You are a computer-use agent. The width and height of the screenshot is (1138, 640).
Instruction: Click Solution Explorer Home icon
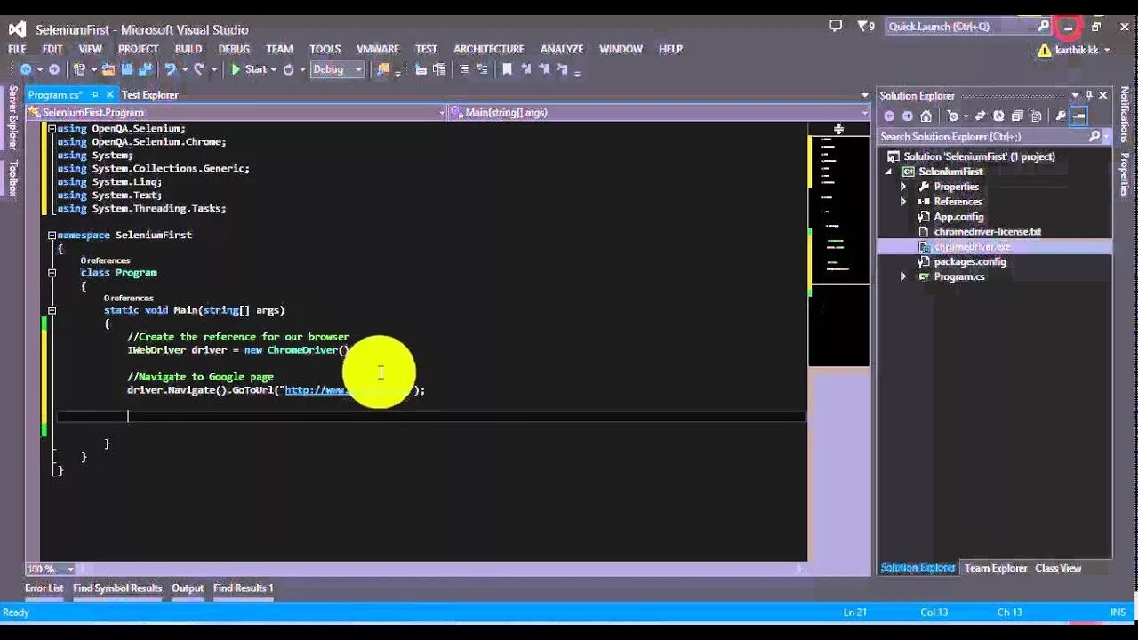coord(926,116)
